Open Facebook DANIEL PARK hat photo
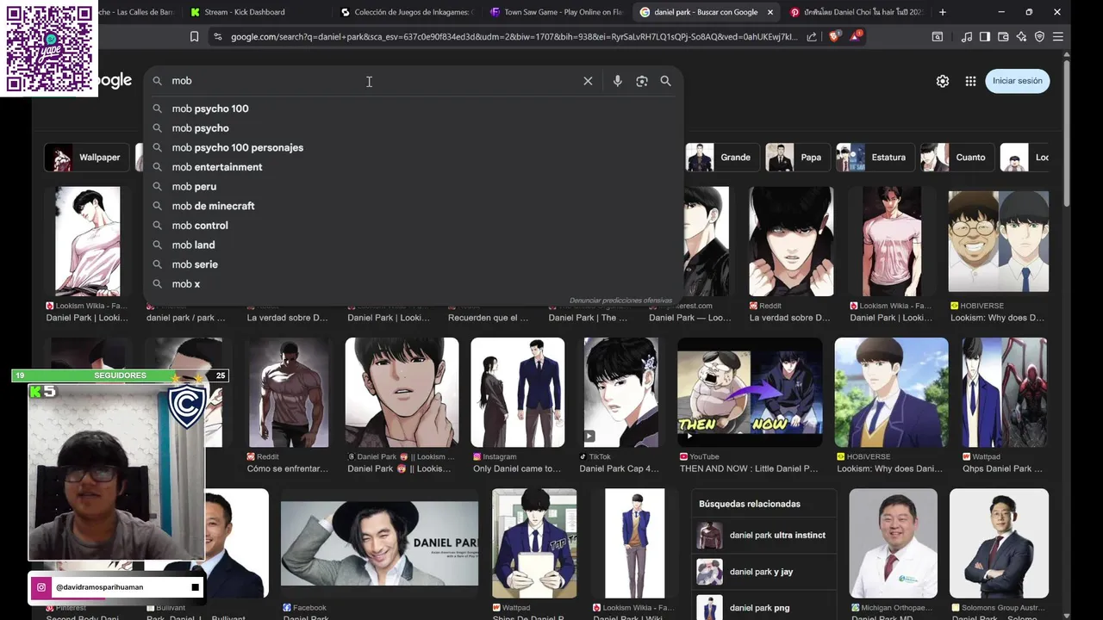The height and width of the screenshot is (620, 1103). click(x=379, y=542)
